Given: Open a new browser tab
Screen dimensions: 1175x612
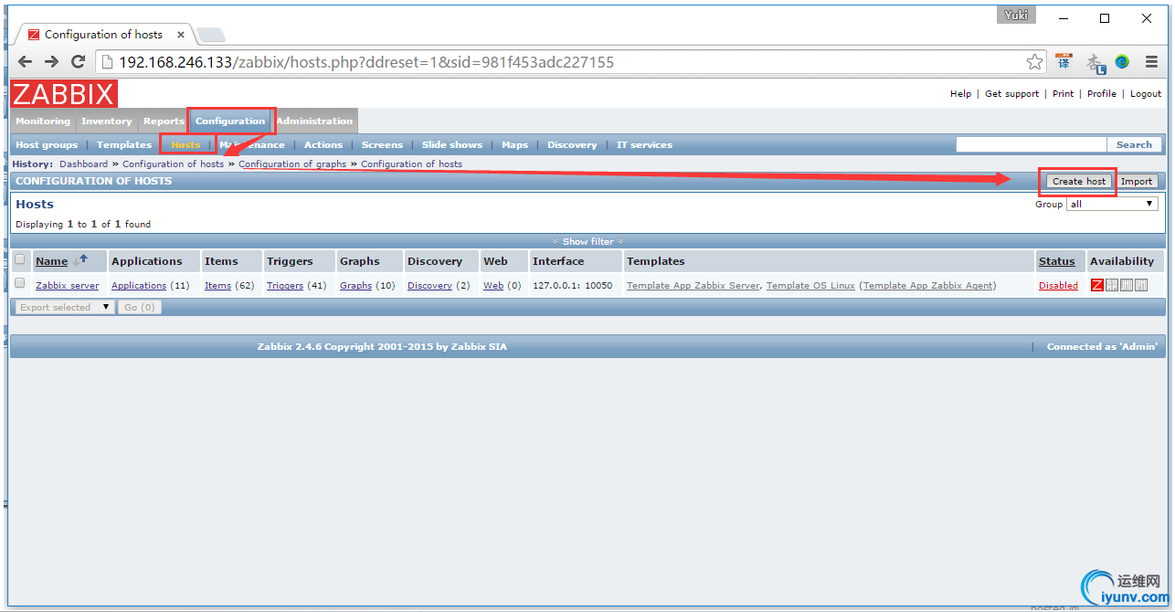Looking at the screenshot, I should [211, 35].
